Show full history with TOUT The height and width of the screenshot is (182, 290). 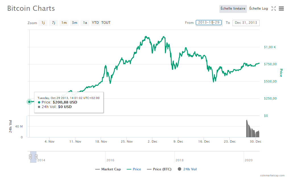[106, 23]
